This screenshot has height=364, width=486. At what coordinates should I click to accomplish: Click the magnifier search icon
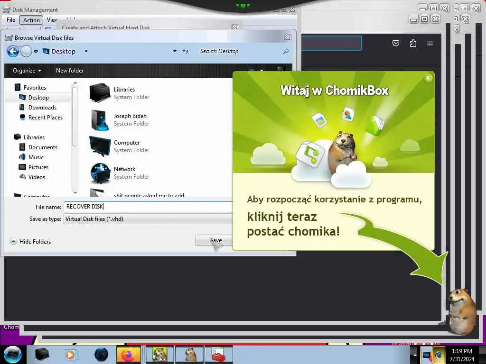tap(286, 51)
